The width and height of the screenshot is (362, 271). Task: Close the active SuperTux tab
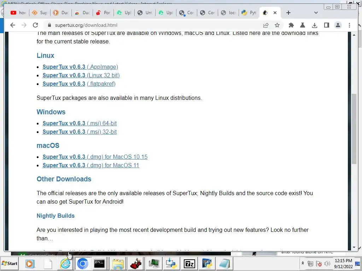tap(275, 13)
